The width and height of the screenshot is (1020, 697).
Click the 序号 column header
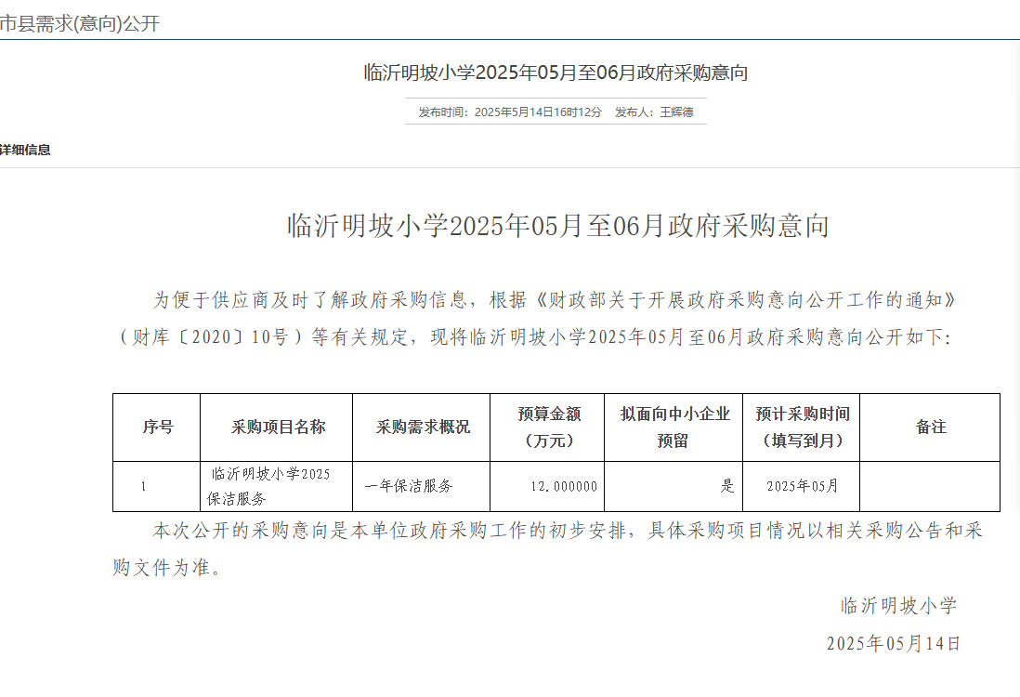157,427
